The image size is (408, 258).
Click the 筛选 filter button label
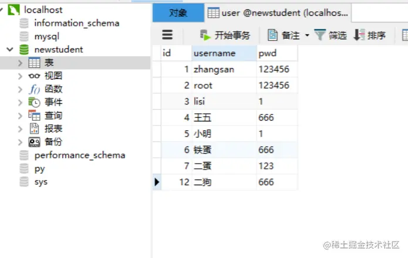point(338,35)
